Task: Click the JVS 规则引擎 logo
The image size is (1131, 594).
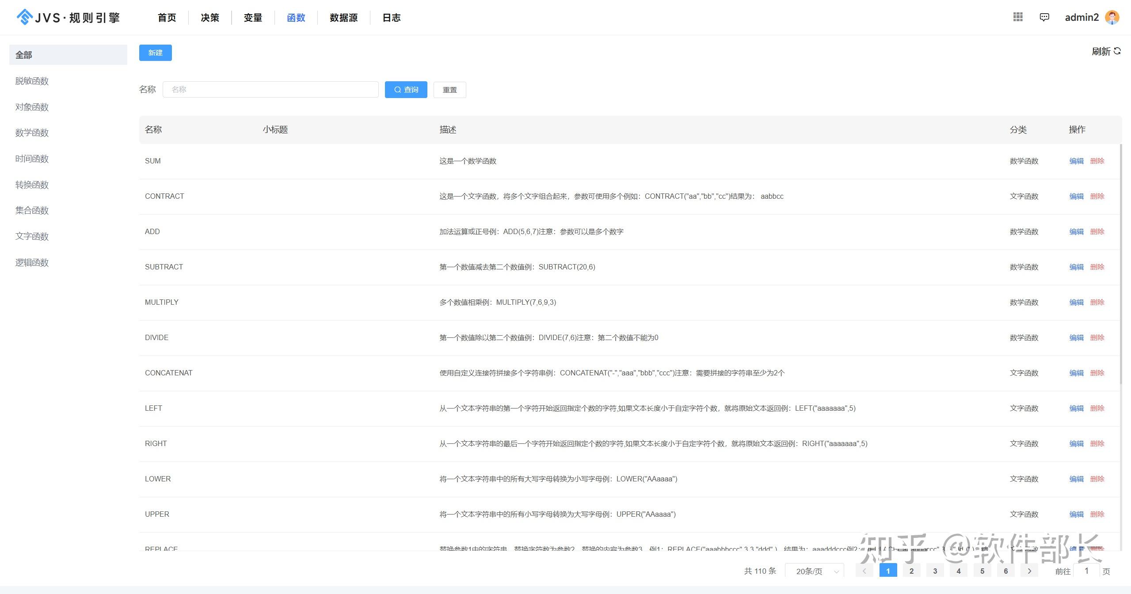Action: (x=68, y=17)
